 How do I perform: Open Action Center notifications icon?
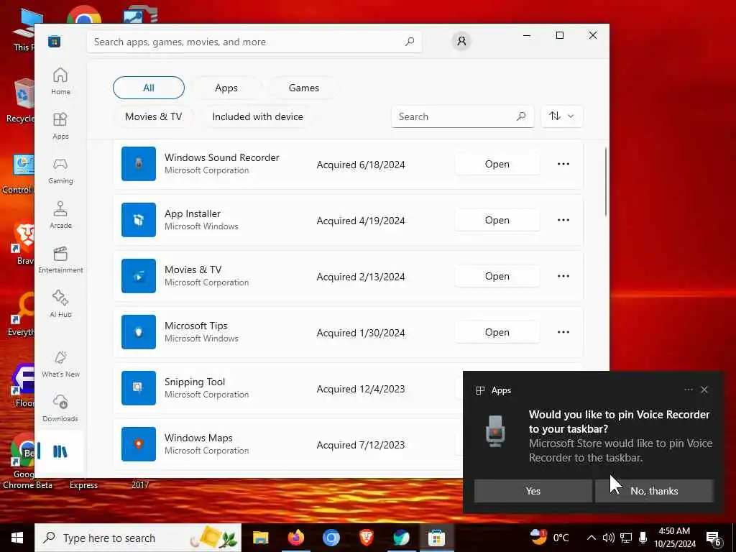pos(714,538)
